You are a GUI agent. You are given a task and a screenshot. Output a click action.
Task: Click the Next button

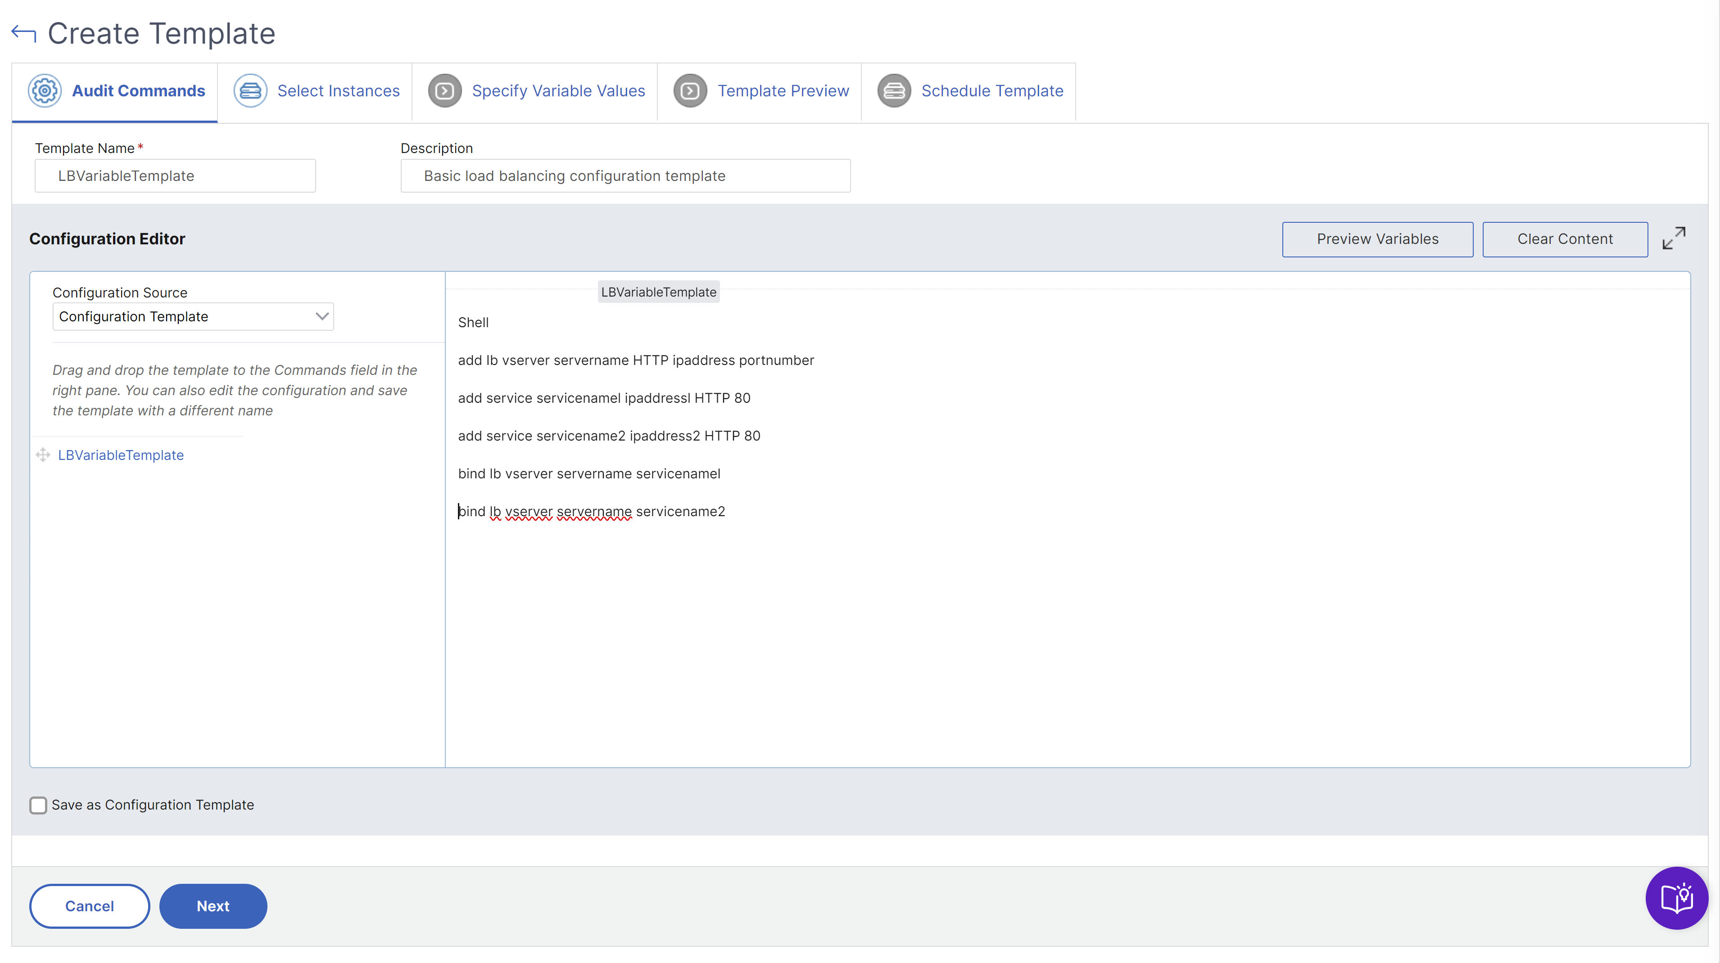213,906
